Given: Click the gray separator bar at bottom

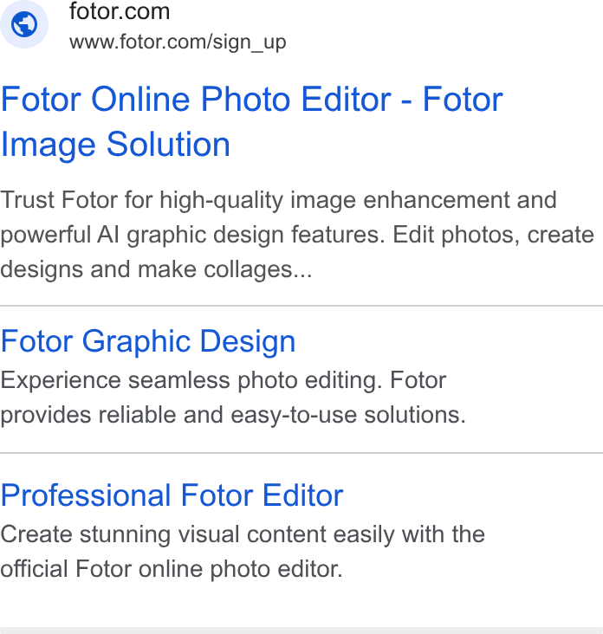Looking at the screenshot, I should (301, 631).
